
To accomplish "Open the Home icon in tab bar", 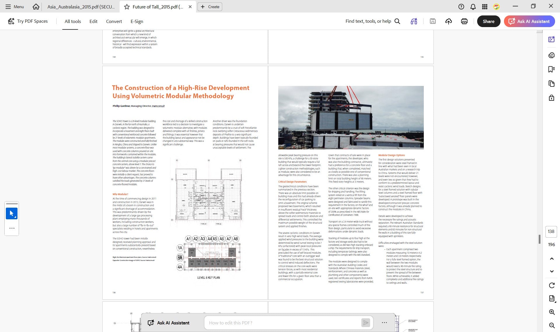I will pos(36,7).
